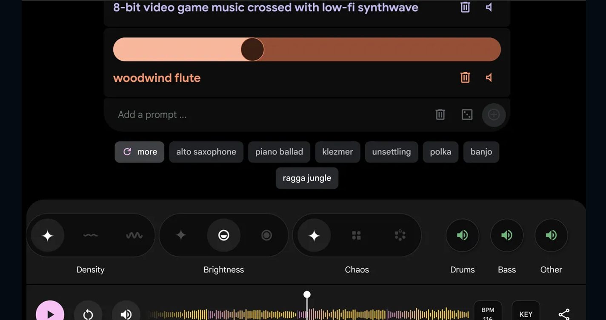Viewport: 606px width, 320px height.
Task: Mute the woodwind flute prompt
Action: 489,77
